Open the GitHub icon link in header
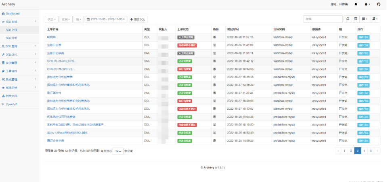 [x=379, y=4]
